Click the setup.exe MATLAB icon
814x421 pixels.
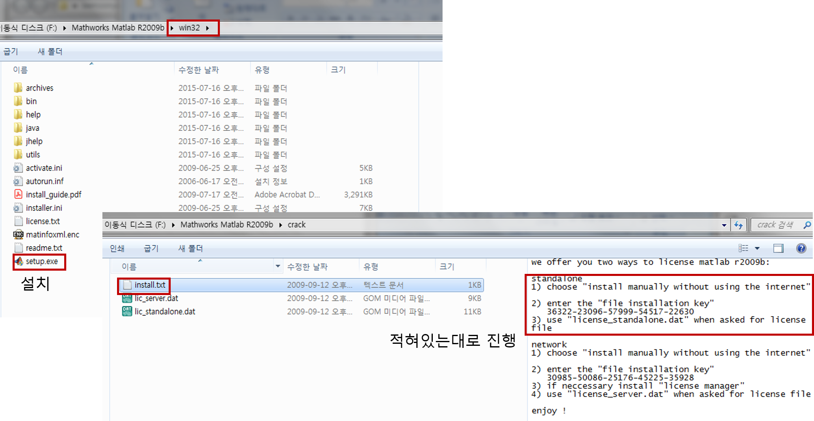click(19, 261)
